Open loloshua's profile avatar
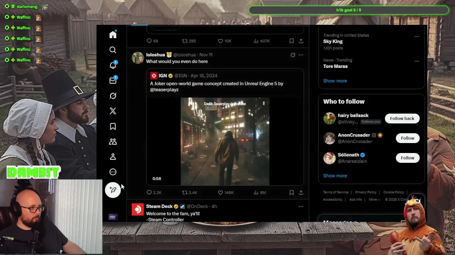This screenshot has width=455, height=255. pos(138,58)
